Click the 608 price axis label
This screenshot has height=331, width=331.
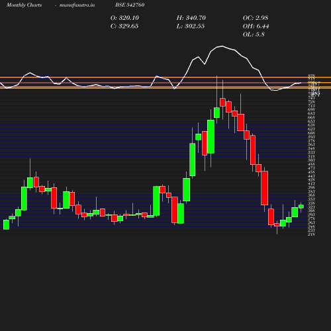pos(311,133)
